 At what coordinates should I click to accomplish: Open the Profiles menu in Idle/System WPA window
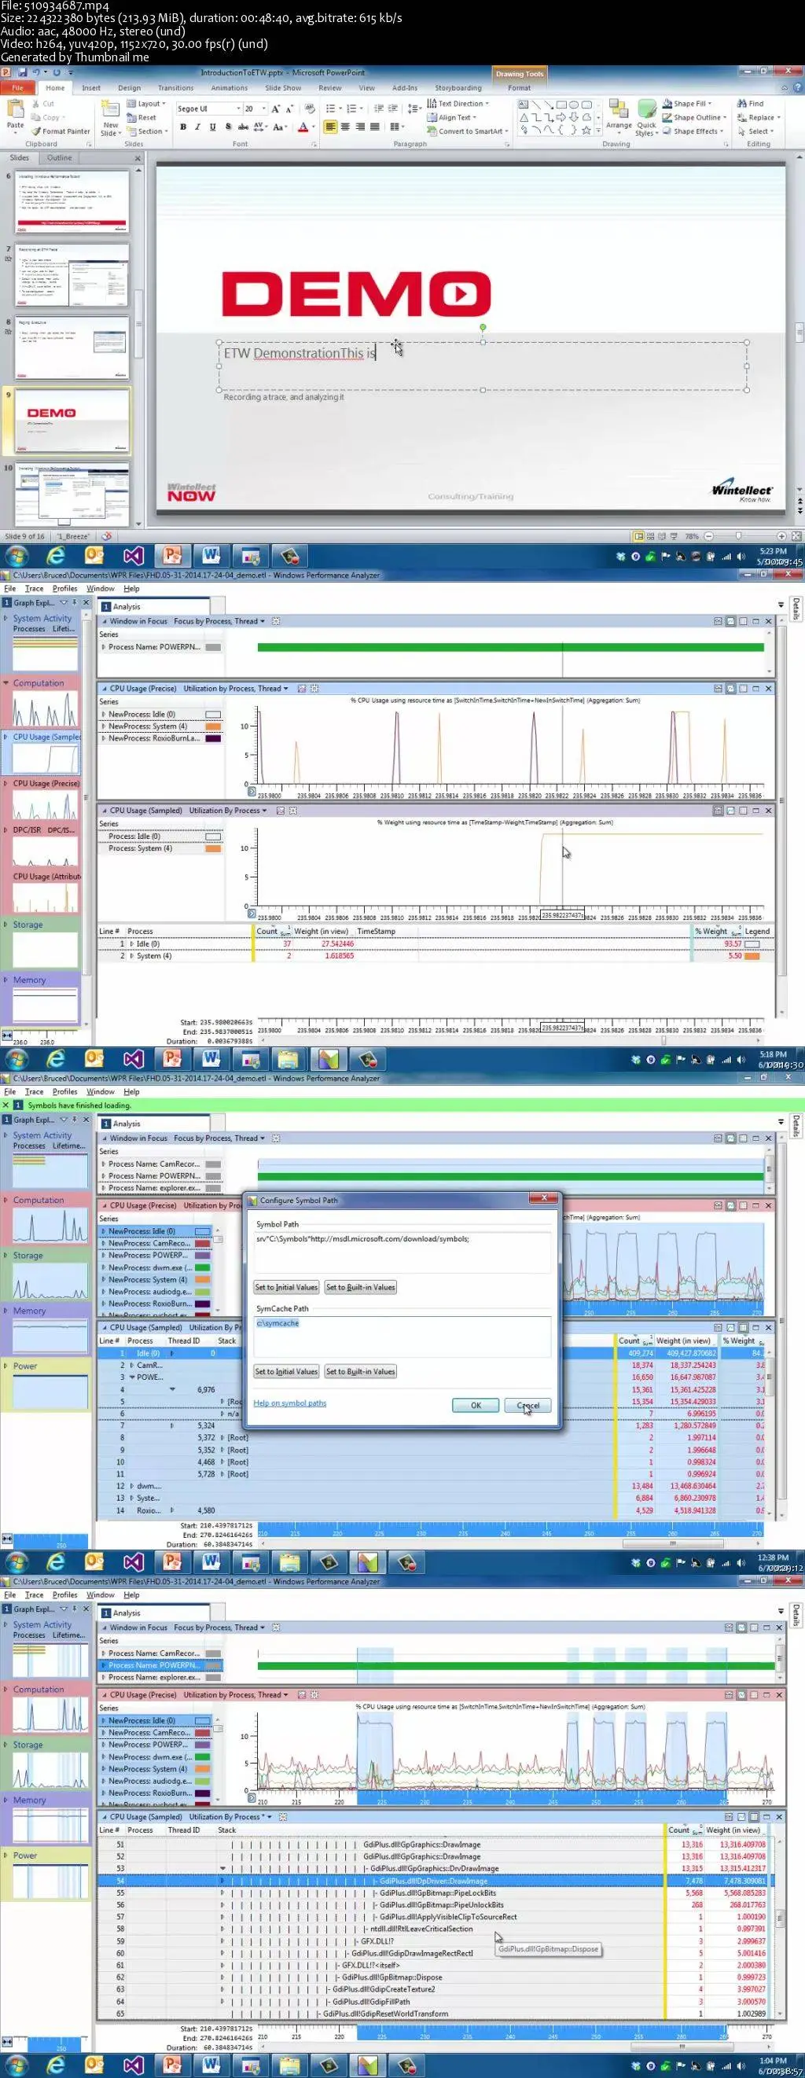click(x=64, y=588)
